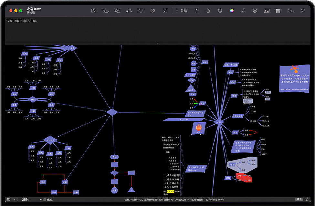Image resolution: width=315 pixels, height=206 pixels.
Task: Add a child topic using toolbar icon
Action: tap(105, 11)
